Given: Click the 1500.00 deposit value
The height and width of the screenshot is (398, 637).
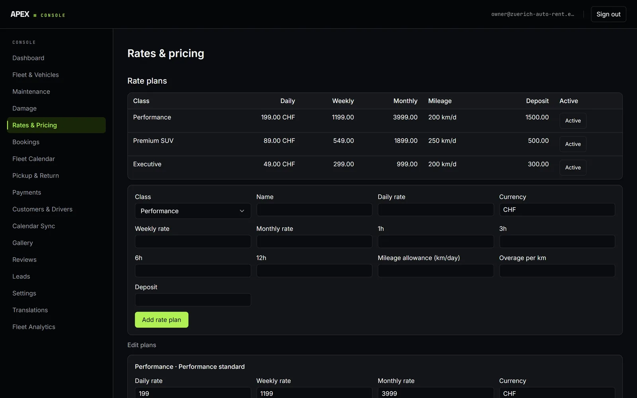Looking at the screenshot, I should click(x=537, y=117).
